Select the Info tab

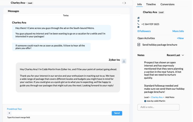140,4
